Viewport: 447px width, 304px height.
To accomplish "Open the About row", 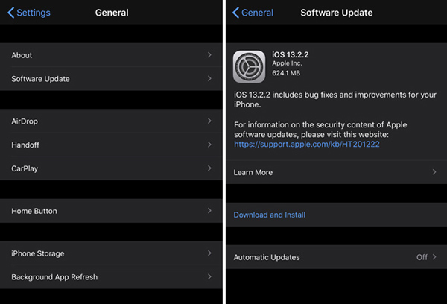I will coord(111,55).
